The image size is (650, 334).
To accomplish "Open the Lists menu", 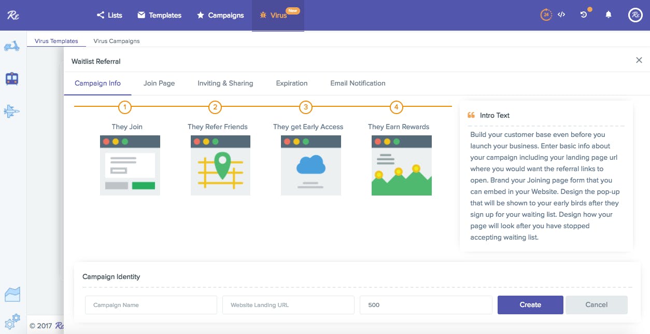I will [109, 15].
